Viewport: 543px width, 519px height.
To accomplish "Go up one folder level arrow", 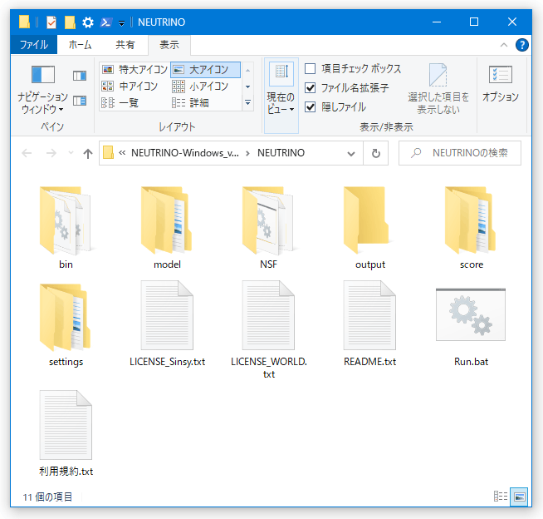I will 88,153.
